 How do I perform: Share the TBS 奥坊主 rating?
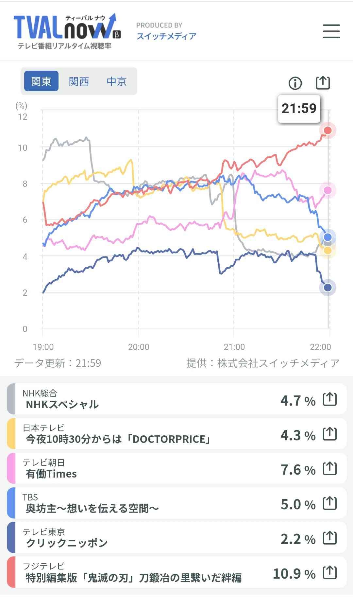[x=329, y=503]
